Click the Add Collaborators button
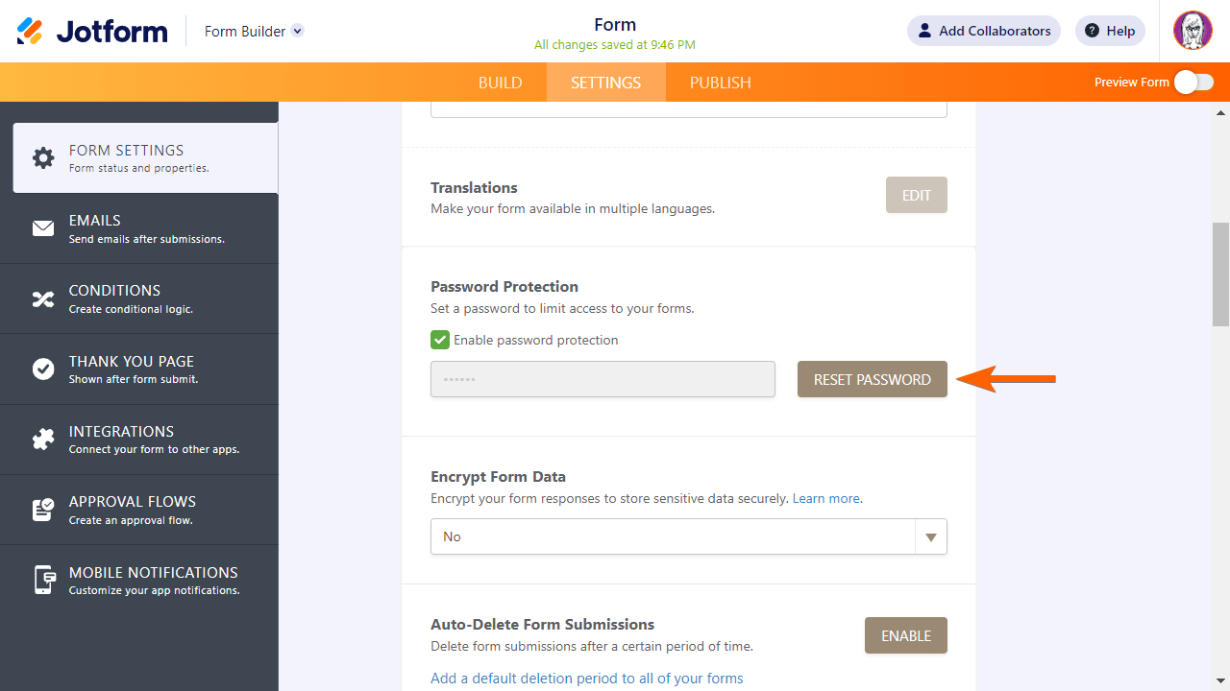Screen dimensions: 1230x691 coord(983,31)
